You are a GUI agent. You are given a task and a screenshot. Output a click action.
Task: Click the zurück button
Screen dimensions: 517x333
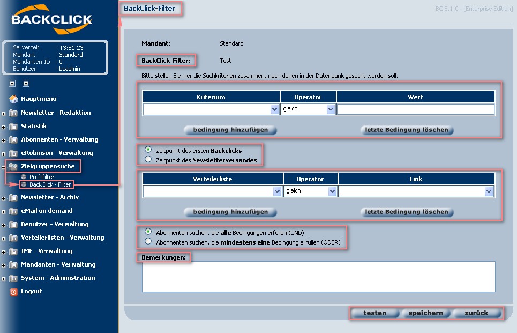pyautogui.click(x=476, y=313)
